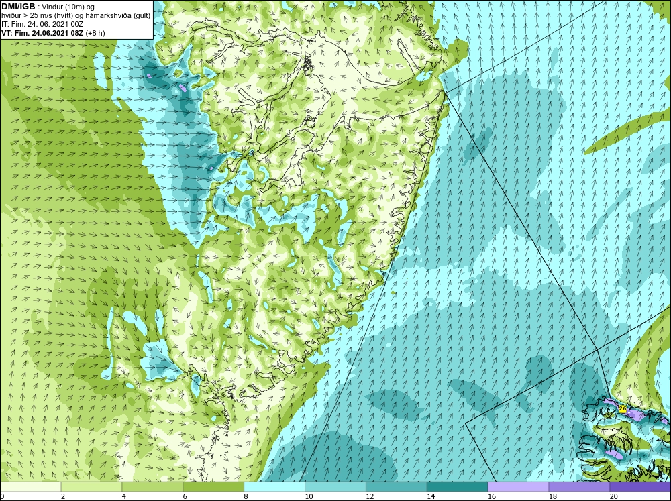Screen dimensions: 671x501
Task: Select the 16–18 m/s light purple legend swatch
Action: point(518,487)
